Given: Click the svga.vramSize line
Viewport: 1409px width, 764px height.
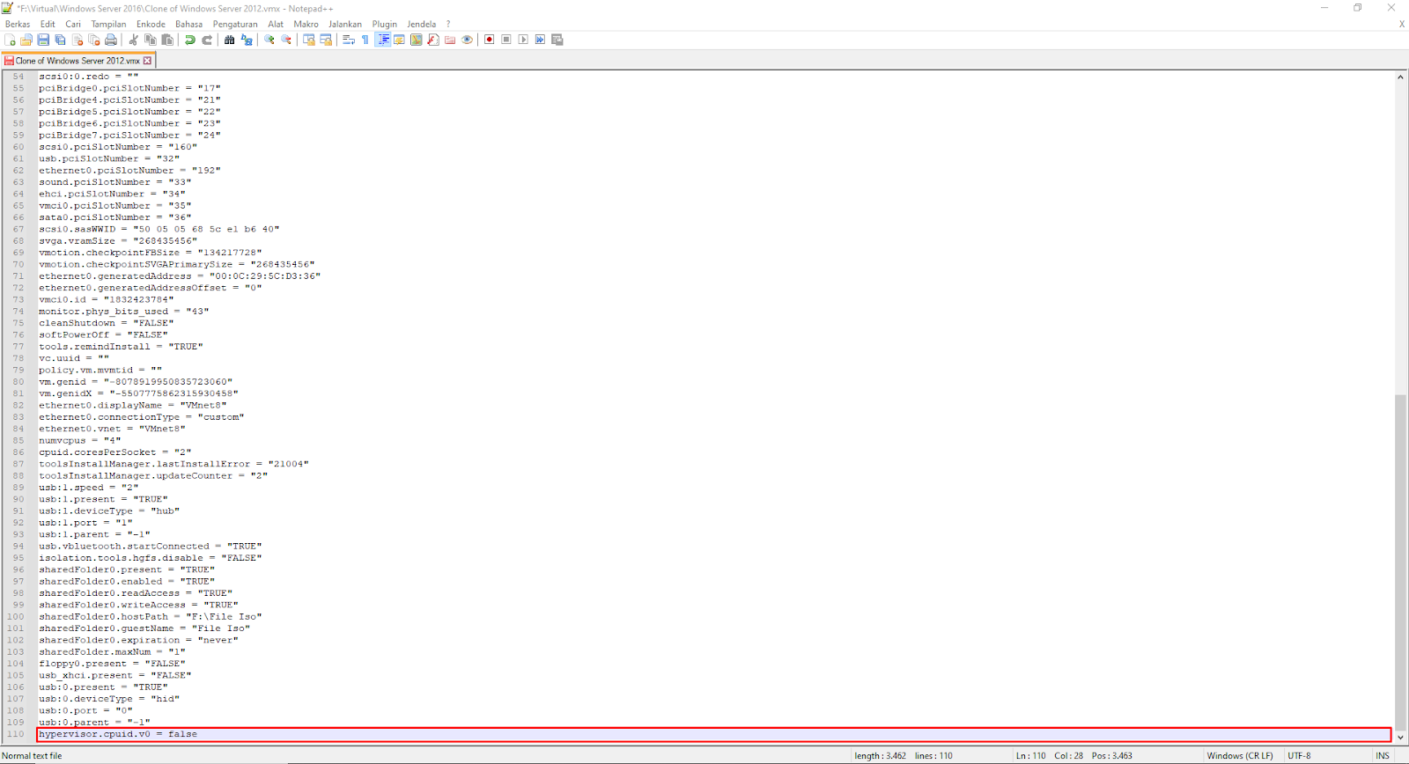Looking at the screenshot, I should pyautogui.click(x=118, y=241).
